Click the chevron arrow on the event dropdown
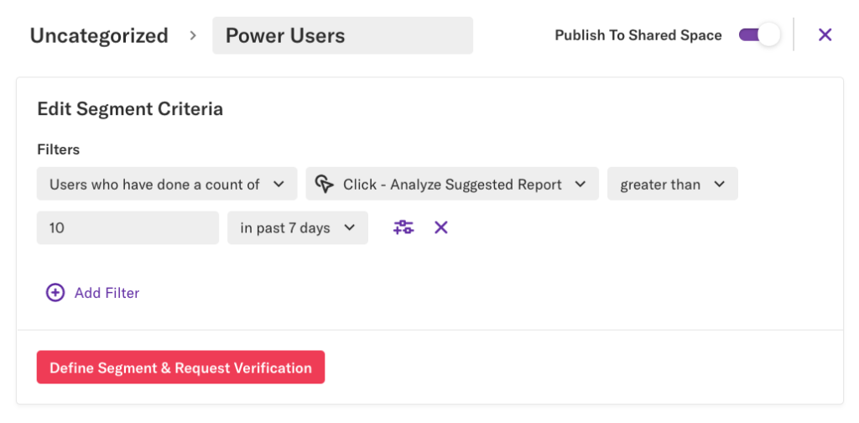Image resolution: width=859 pixels, height=423 pixels. [x=580, y=185]
